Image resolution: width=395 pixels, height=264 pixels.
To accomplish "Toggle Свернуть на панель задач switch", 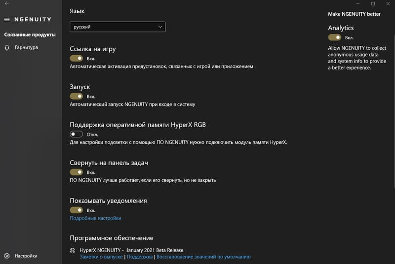I will pos(77,172).
